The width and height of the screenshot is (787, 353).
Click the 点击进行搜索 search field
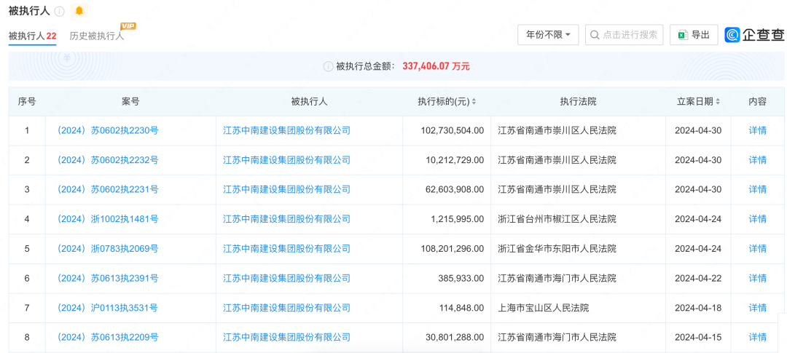coord(624,35)
